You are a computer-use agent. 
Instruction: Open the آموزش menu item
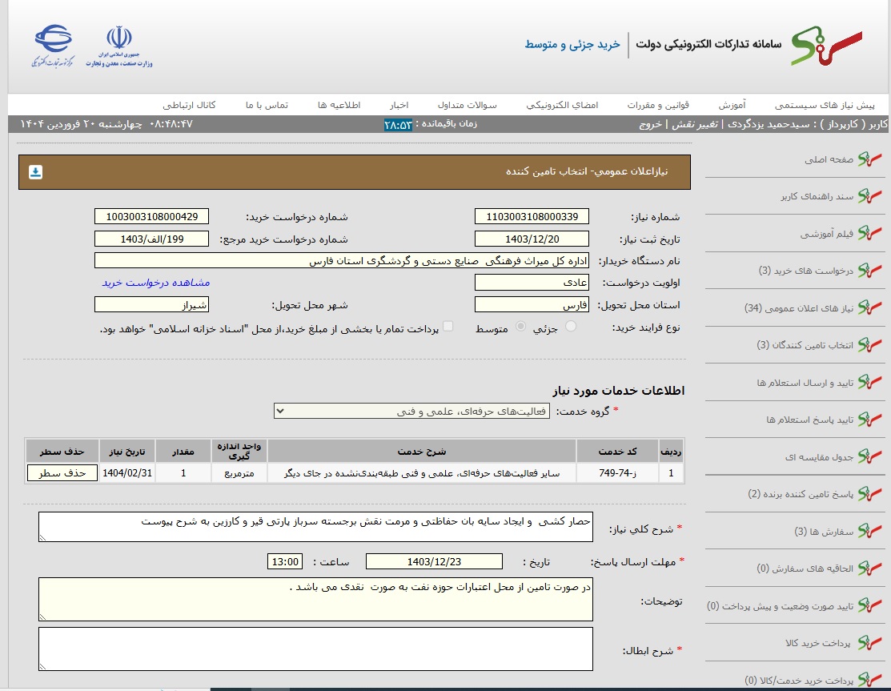[732, 105]
